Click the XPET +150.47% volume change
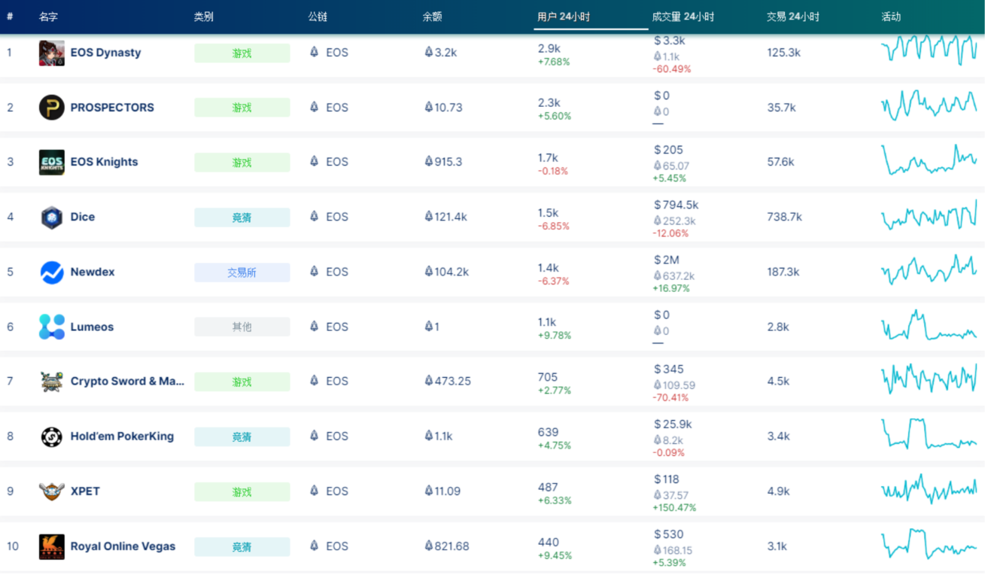 (x=674, y=507)
